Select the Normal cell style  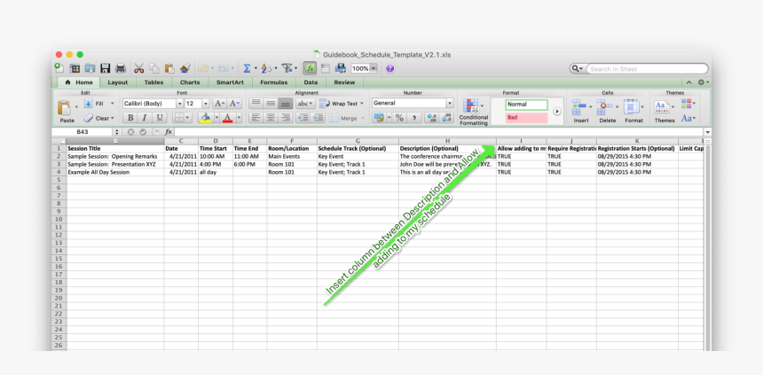pyautogui.click(x=526, y=105)
